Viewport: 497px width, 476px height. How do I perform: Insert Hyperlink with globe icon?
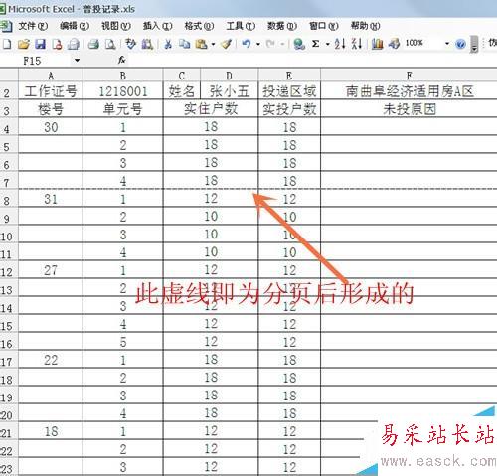tap(299, 44)
